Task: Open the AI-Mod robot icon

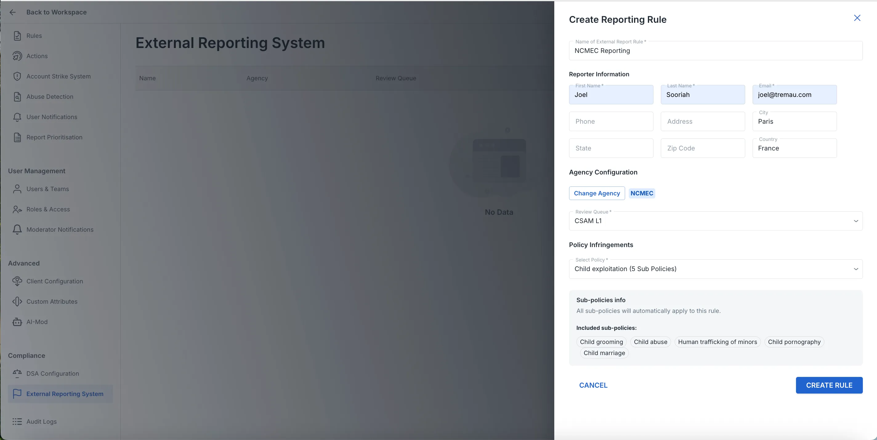Action: (17, 322)
